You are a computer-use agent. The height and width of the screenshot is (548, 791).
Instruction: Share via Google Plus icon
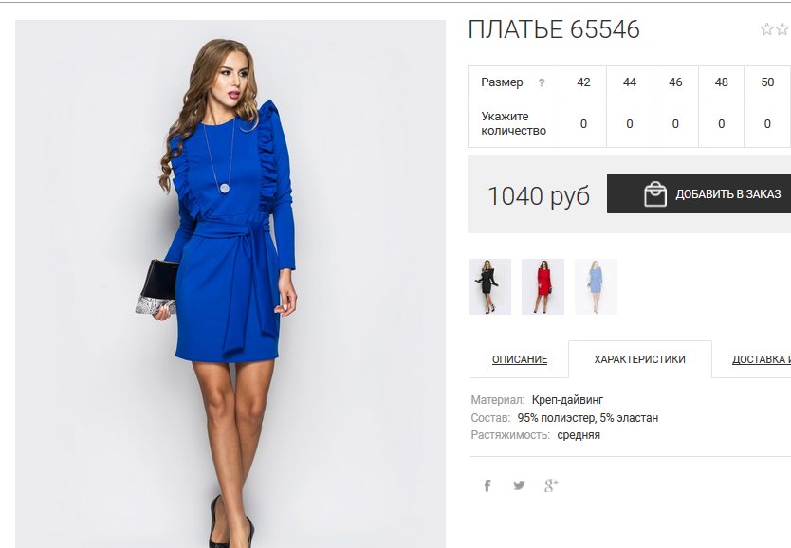(x=551, y=485)
